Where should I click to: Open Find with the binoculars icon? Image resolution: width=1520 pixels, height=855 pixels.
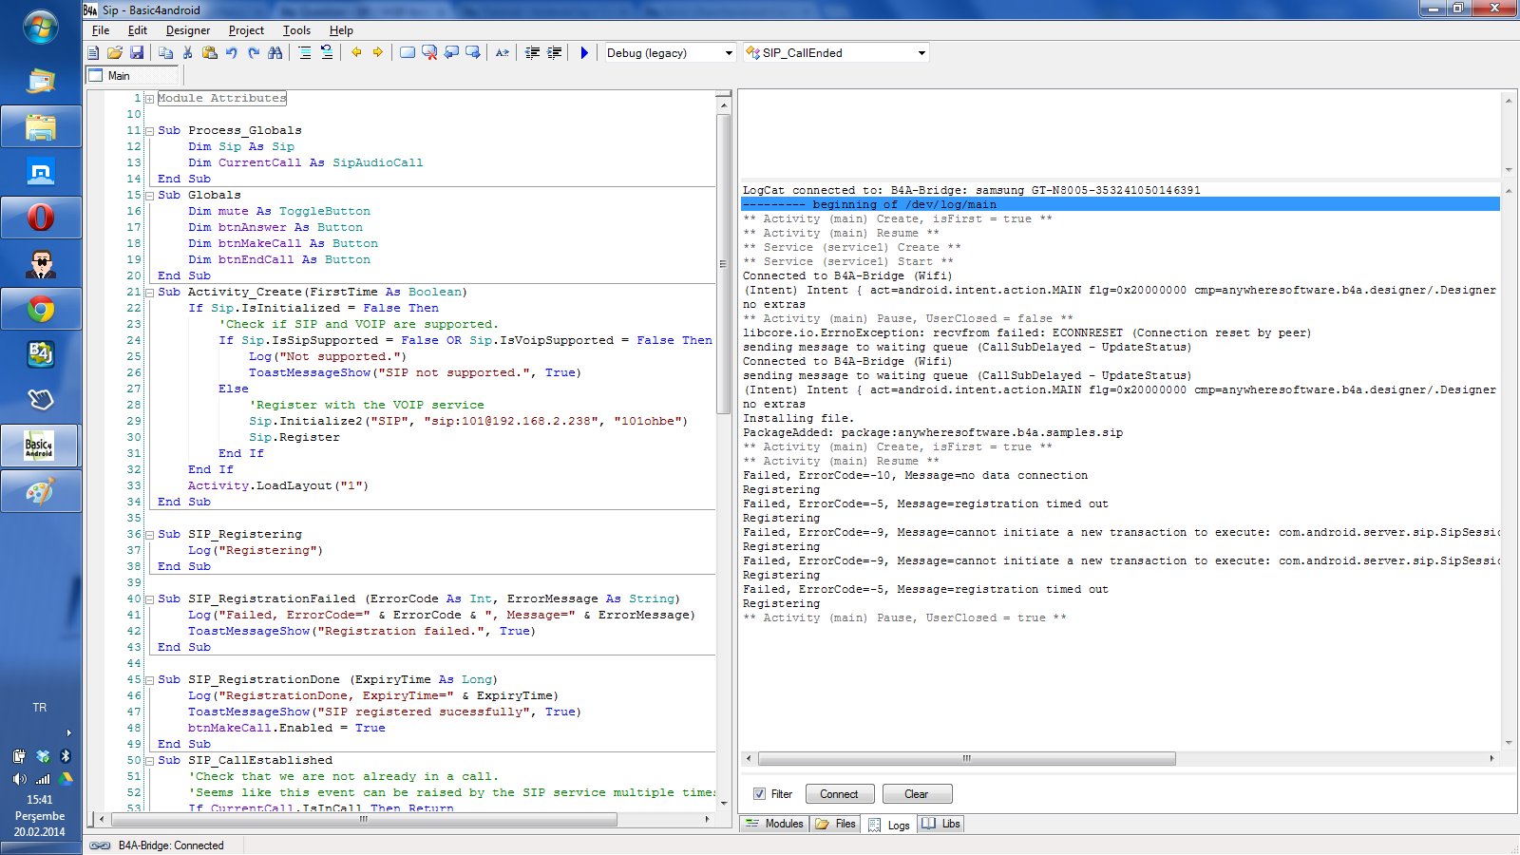pyautogui.click(x=275, y=53)
